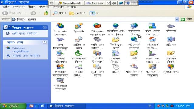
Task: Open the Search toolbar button
Action: point(59,13)
